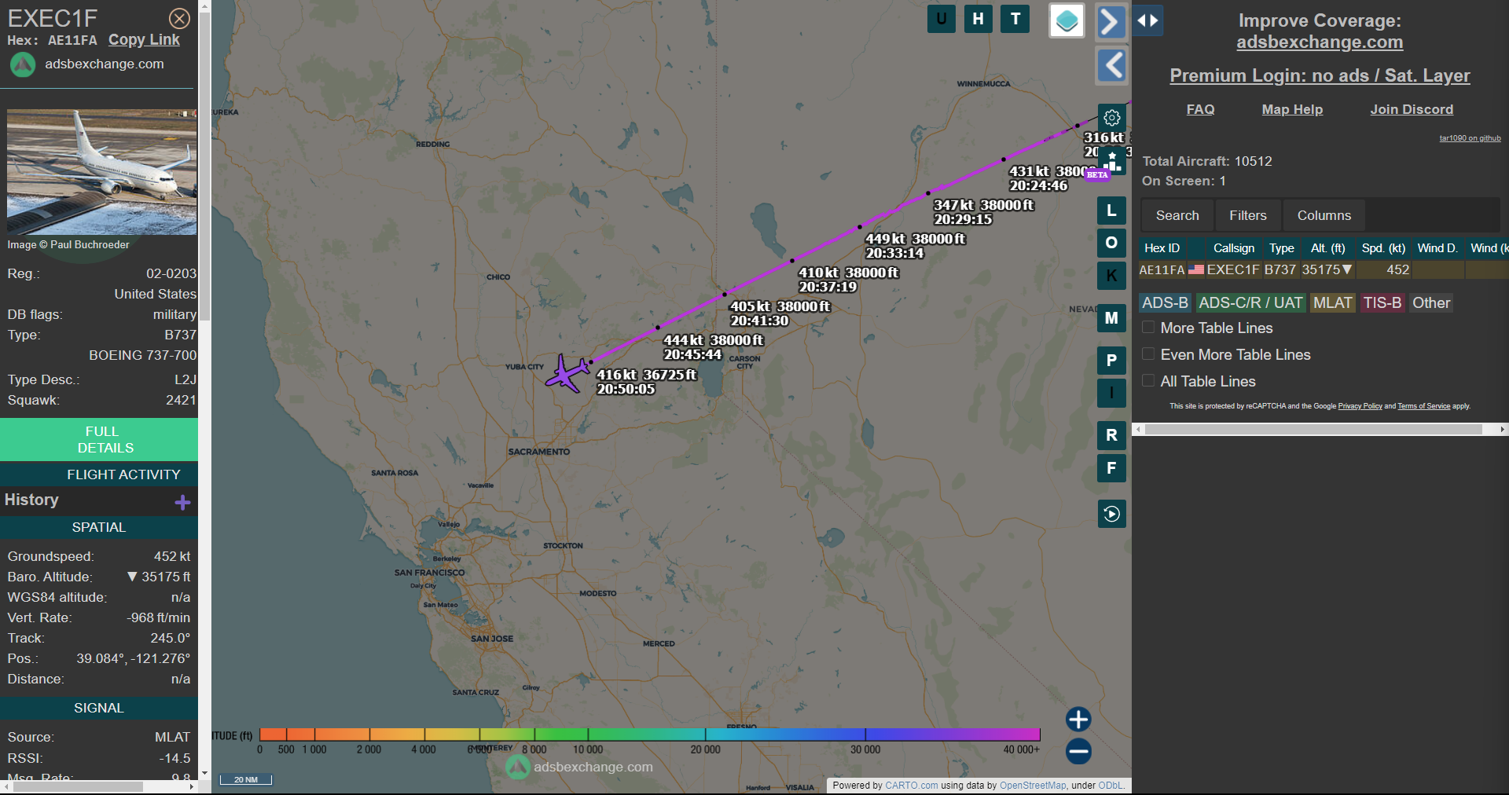Open the Privacy Policy link
This screenshot has width=1509, height=795.
pos(1360,406)
